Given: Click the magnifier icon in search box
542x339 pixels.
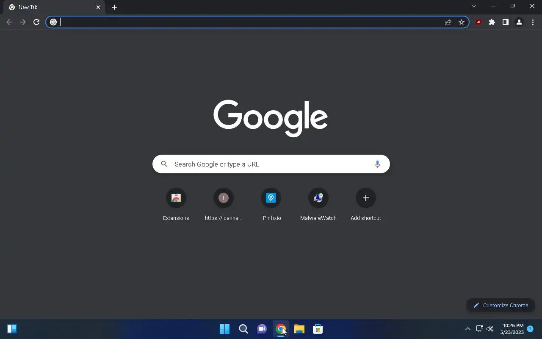Looking at the screenshot, I should click(x=164, y=164).
